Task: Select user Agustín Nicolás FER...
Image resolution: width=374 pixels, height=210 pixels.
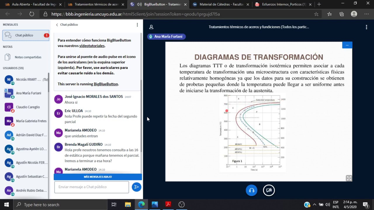Action: point(26,163)
